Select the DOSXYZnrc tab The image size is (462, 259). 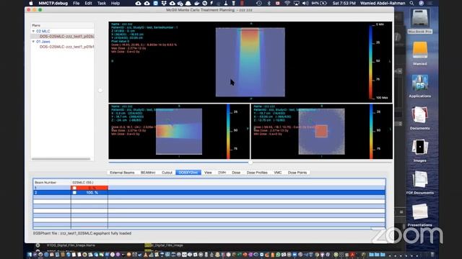[x=188, y=173]
